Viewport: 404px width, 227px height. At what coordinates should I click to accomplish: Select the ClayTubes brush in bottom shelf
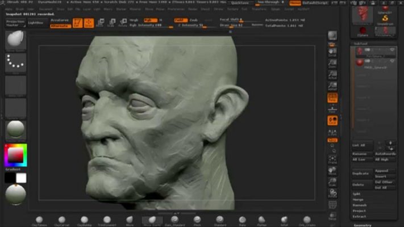click(x=40, y=220)
